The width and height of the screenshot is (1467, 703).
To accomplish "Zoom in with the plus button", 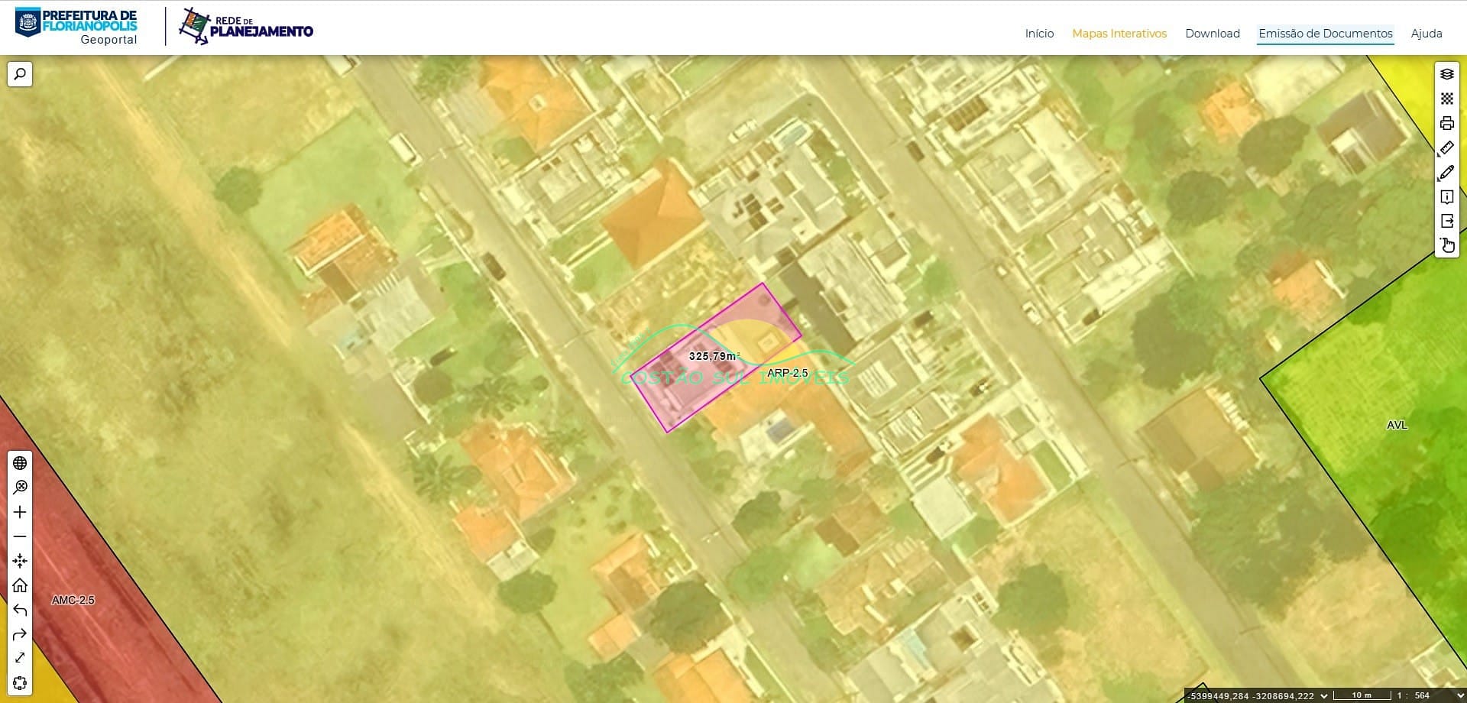I will (20, 512).
